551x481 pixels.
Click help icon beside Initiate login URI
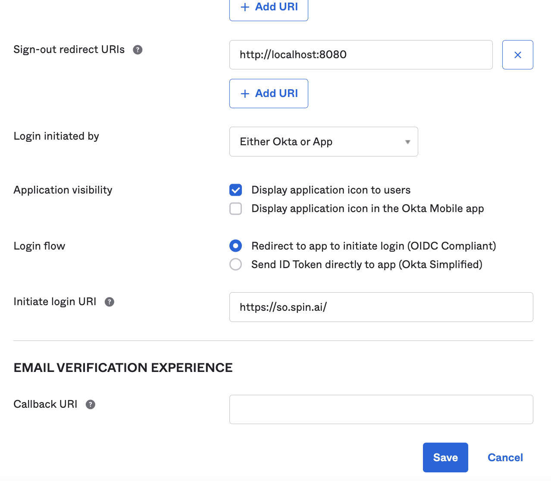click(110, 302)
